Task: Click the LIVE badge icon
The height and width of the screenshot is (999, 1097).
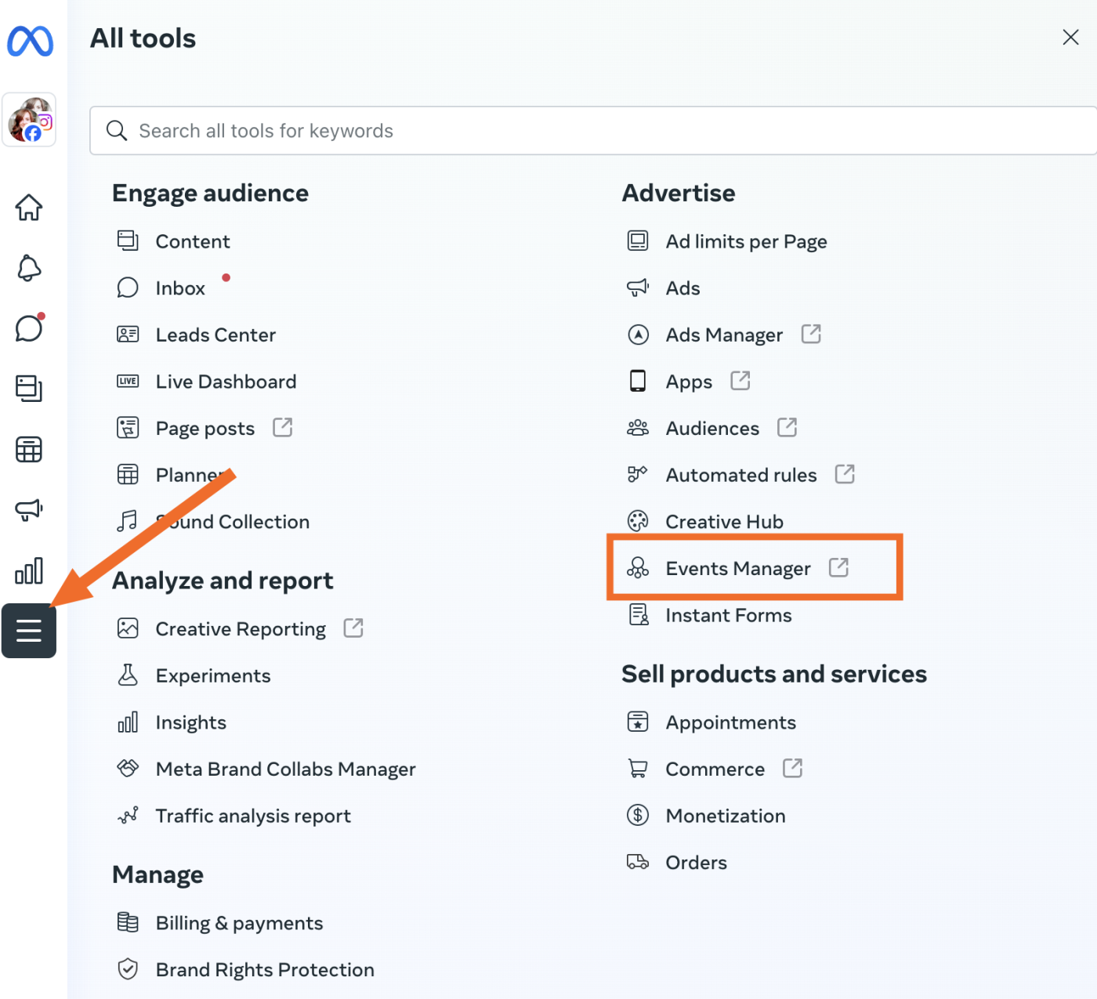Action: (x=128, y=382)
